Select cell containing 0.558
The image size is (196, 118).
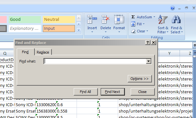(x=66, y=111)
